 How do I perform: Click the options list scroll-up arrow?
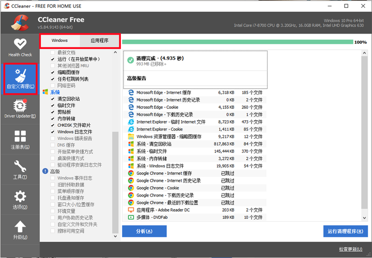point(115,52)
